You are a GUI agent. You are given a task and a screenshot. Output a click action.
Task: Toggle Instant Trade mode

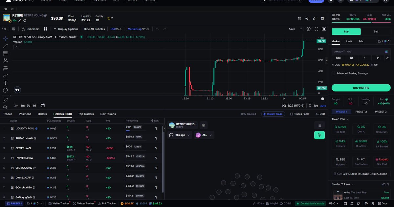[273, 114]
